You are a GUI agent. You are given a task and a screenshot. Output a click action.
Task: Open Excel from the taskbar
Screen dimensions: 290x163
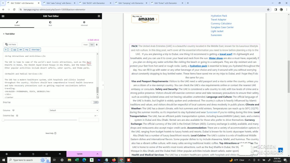77,160
